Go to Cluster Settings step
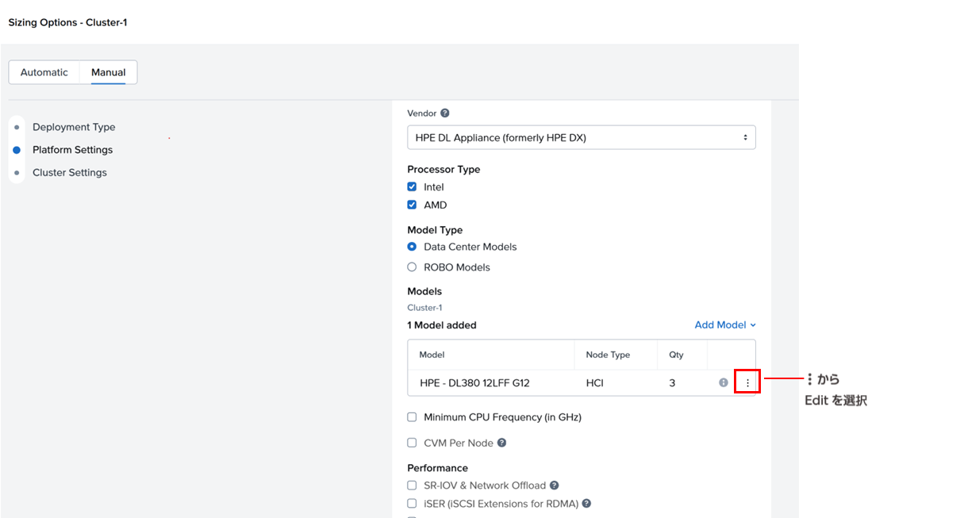This screenshot has height=518, width=964. pos(70,173)
